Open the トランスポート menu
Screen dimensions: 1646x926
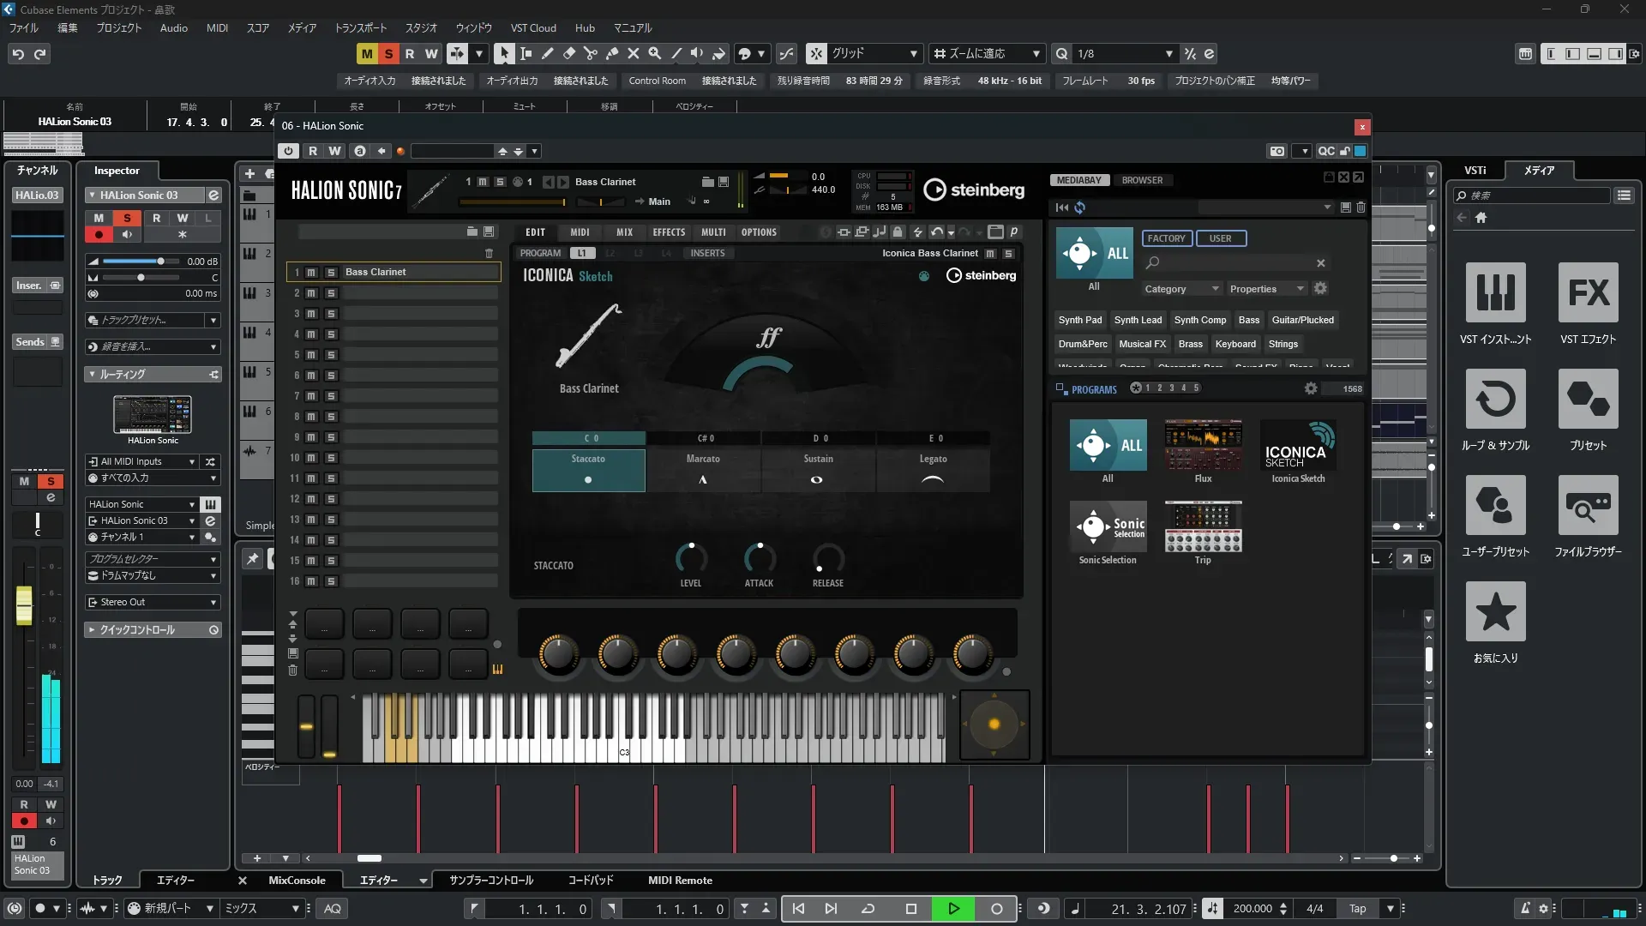coord(360,27)
